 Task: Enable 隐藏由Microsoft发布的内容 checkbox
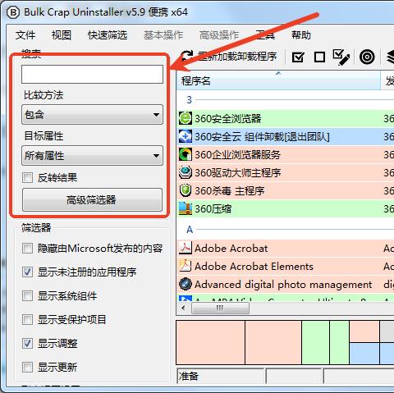[27, 249]
